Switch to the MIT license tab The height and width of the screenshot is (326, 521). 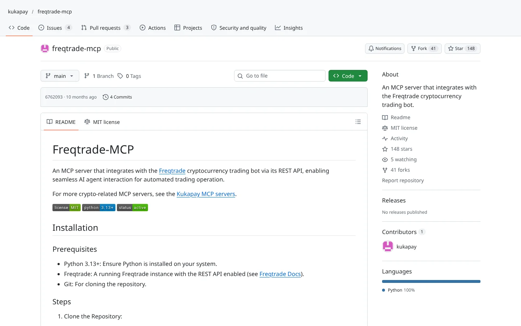click(102, 122)
